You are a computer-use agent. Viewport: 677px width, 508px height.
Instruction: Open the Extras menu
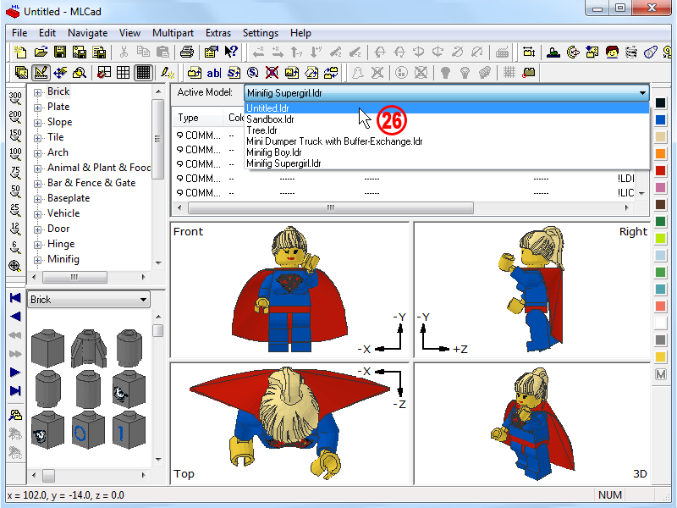(x=218, y=33)
